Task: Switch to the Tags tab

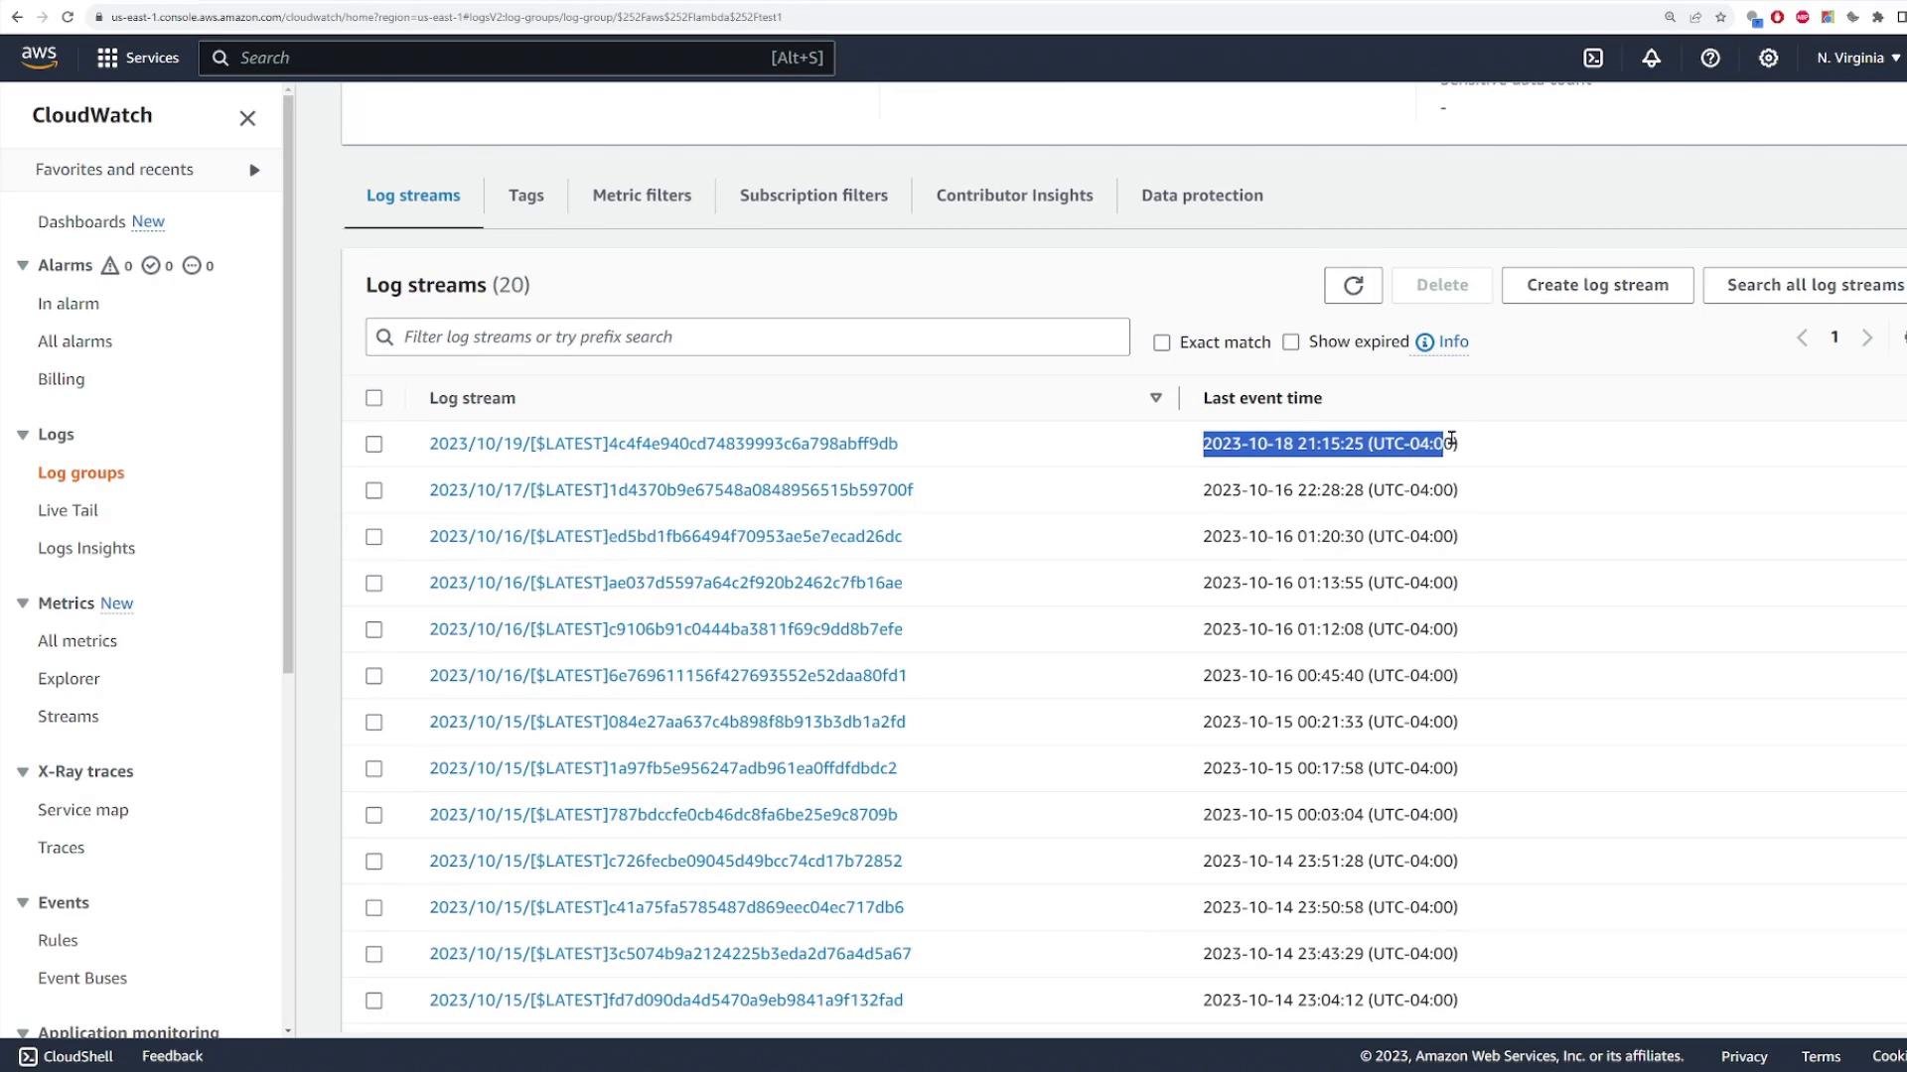Action: 525,196
